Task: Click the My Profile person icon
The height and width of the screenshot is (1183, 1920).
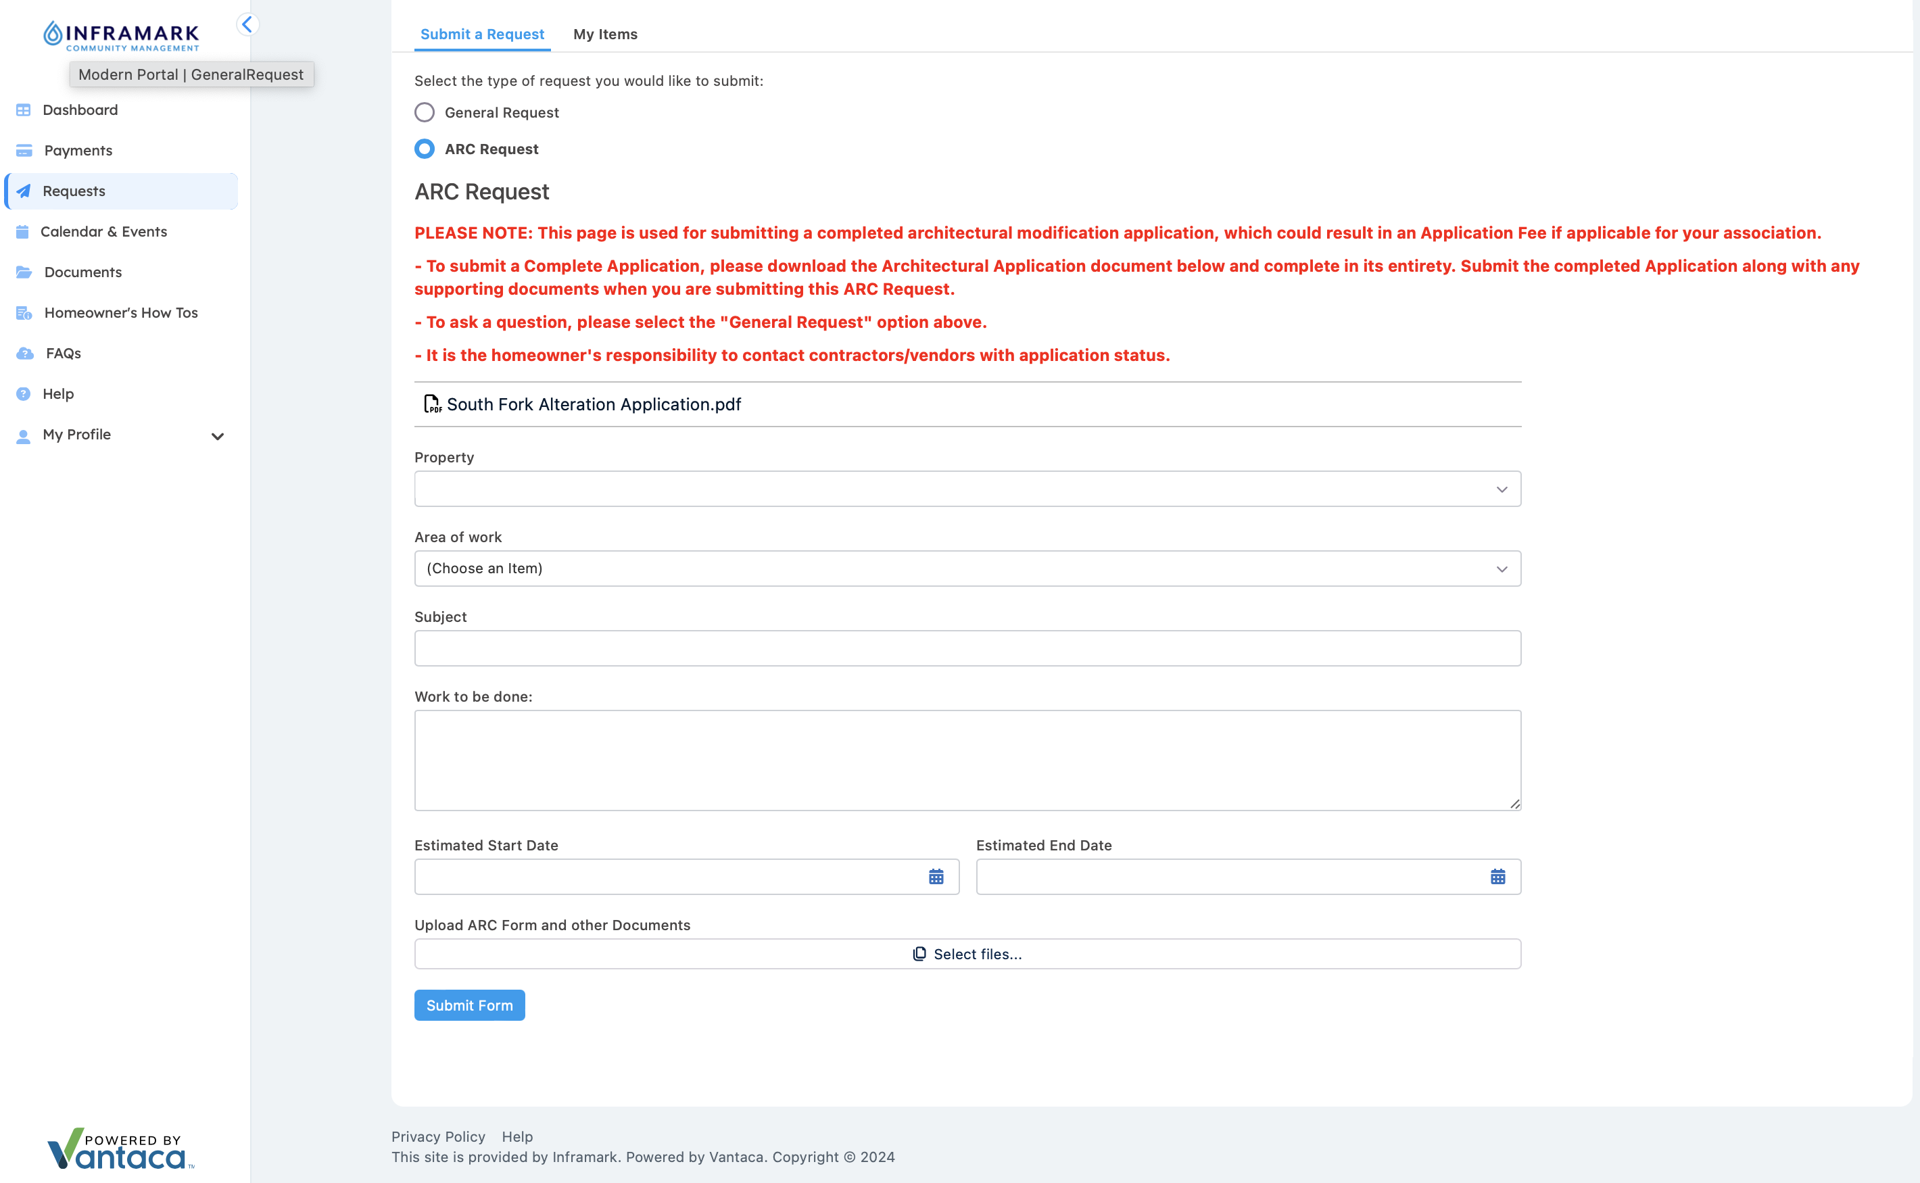Action: 24,437
